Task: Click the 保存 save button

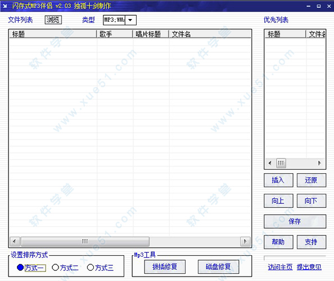Action: click(x=295, y=221)
